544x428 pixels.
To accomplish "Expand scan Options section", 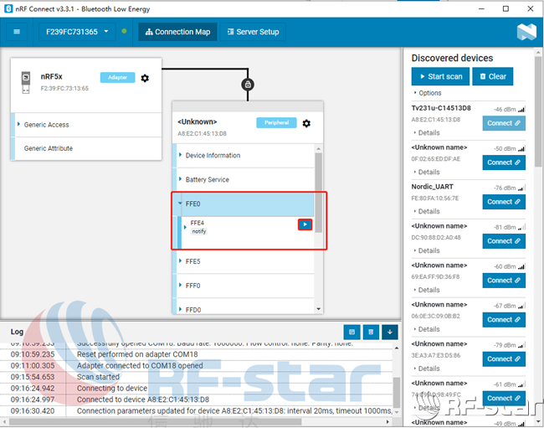I will 429,93.
